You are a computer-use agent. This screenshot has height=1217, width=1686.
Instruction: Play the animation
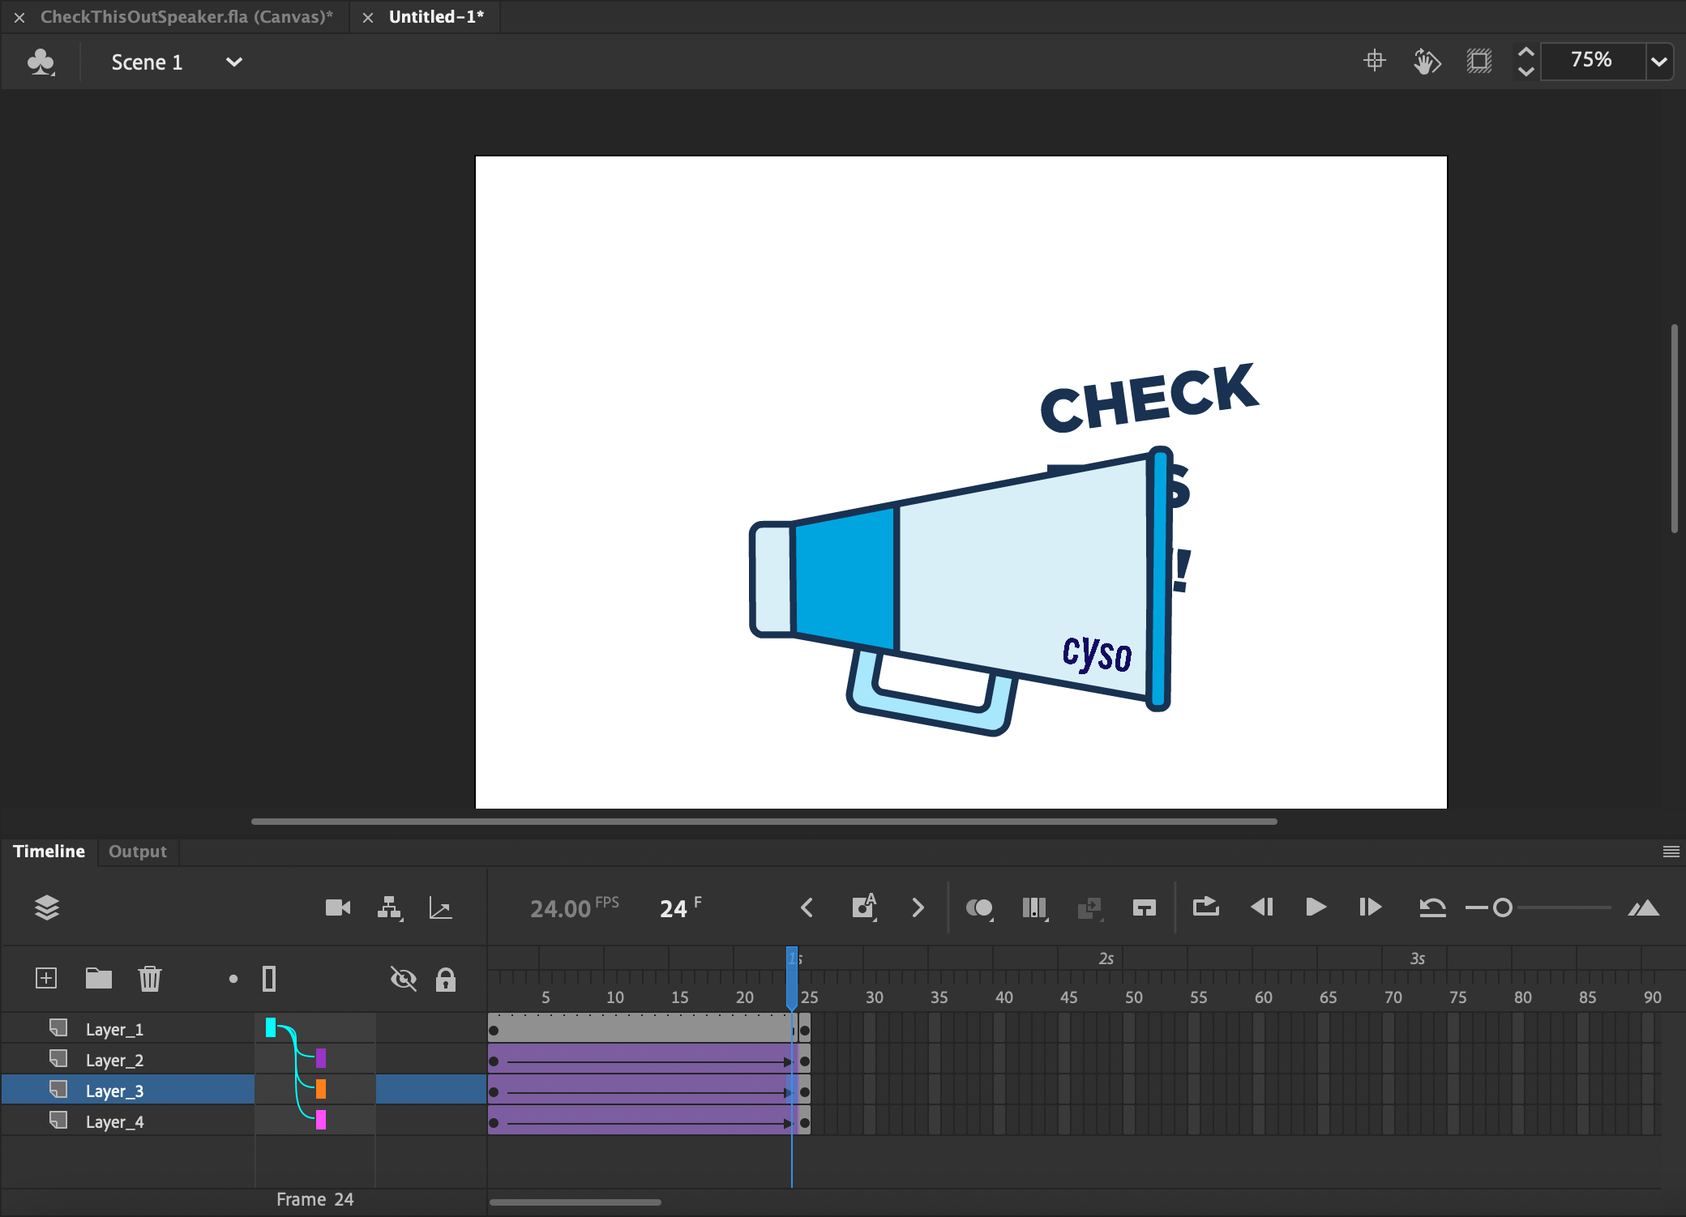pos(1315,907)
